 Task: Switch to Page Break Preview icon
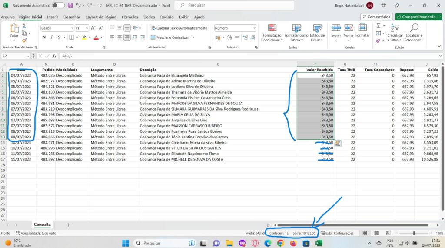pos(388,233)
